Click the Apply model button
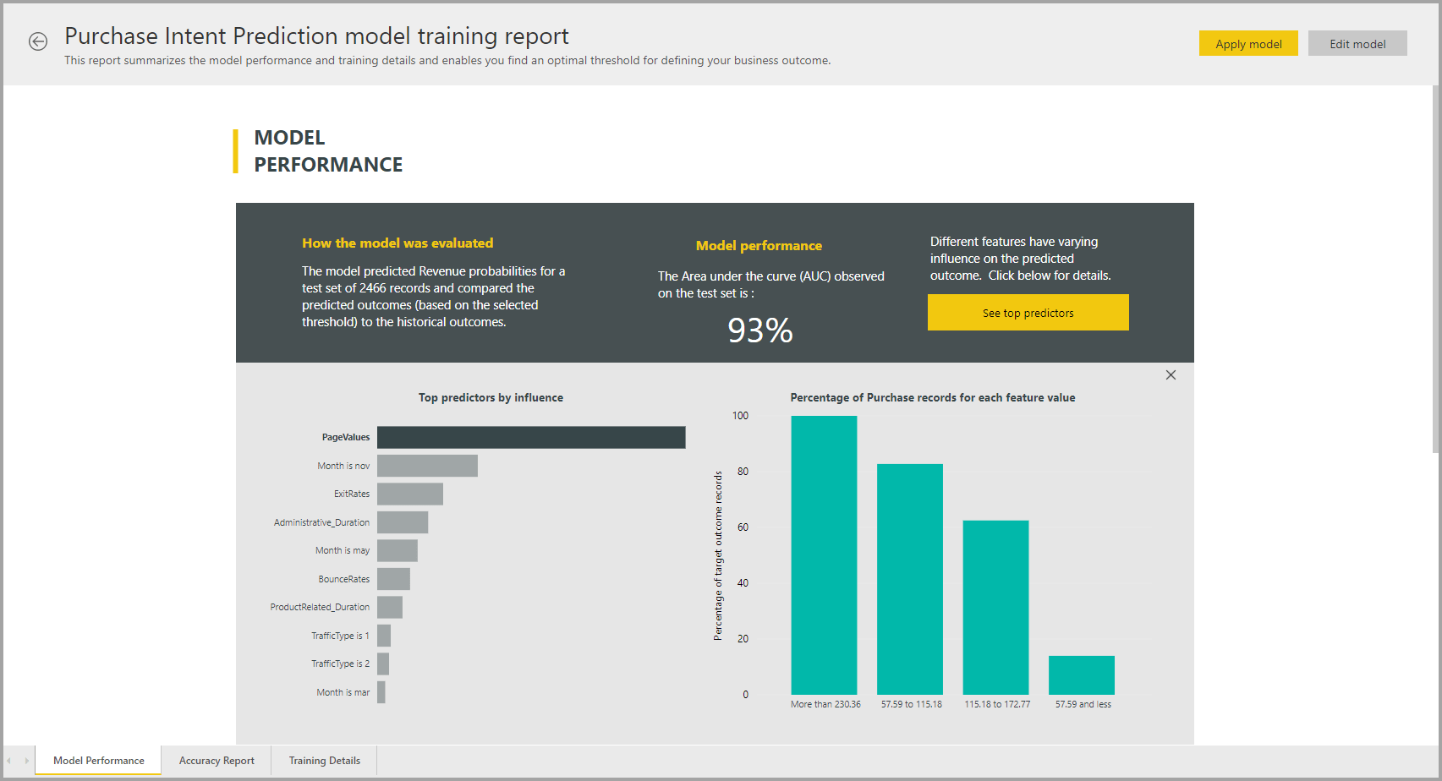 point(1248,43)
